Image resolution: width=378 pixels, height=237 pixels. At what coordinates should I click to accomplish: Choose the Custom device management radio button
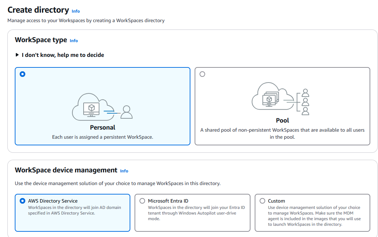click(262, 201)
